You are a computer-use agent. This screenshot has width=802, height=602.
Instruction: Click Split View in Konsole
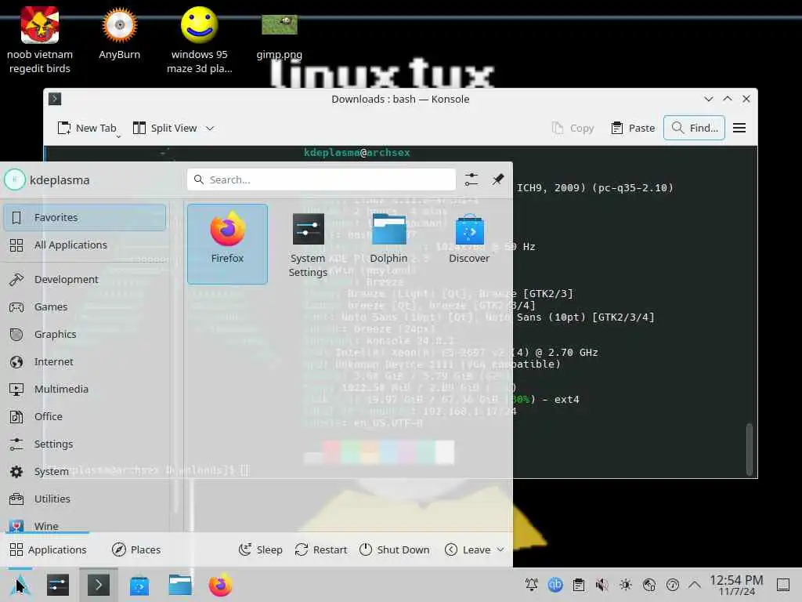point(165,128)
